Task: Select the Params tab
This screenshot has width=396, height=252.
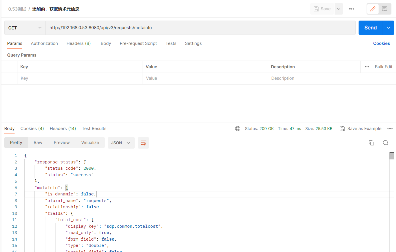Action: point(15,43)
